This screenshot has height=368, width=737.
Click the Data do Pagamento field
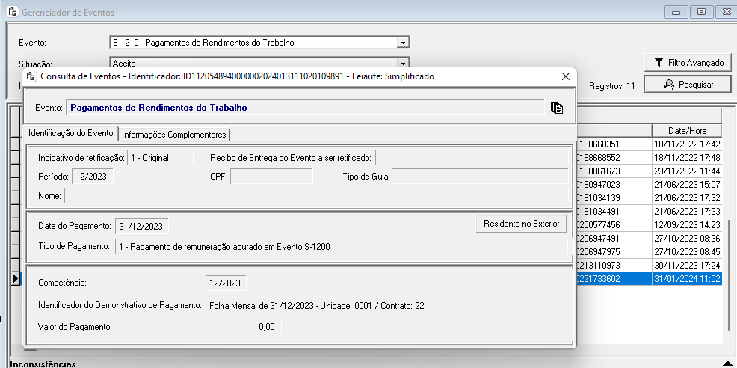tap(142, 226)
